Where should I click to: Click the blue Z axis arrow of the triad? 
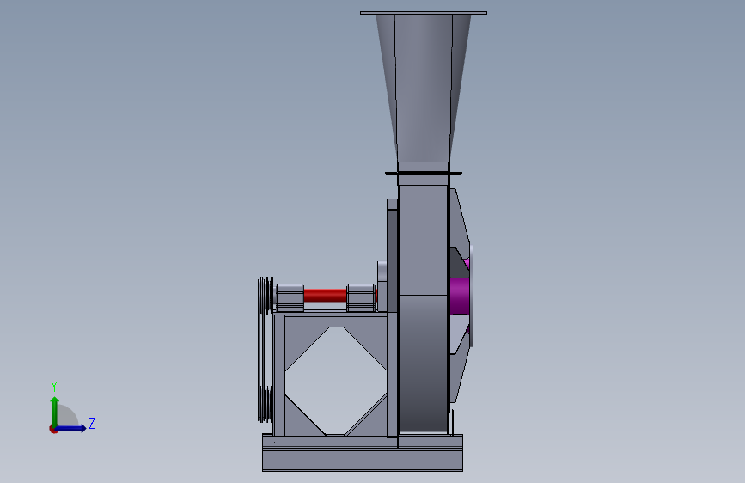[x=71, y=428]
